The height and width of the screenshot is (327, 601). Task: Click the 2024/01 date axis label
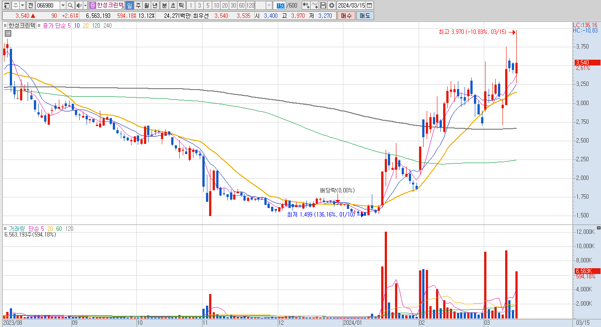click(x=353, y=322)
